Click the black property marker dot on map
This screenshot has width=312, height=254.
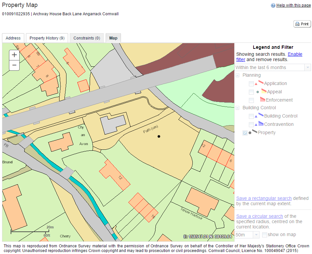[159, 136]
